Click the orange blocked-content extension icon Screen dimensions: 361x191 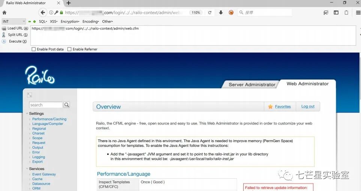click(231, 12)
